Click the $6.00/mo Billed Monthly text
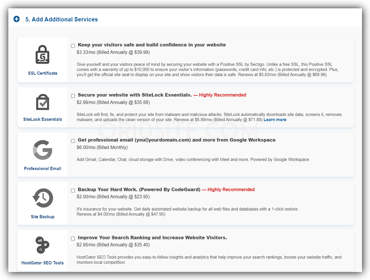This screenshot has width=370, height=280. tap(102, 148)
